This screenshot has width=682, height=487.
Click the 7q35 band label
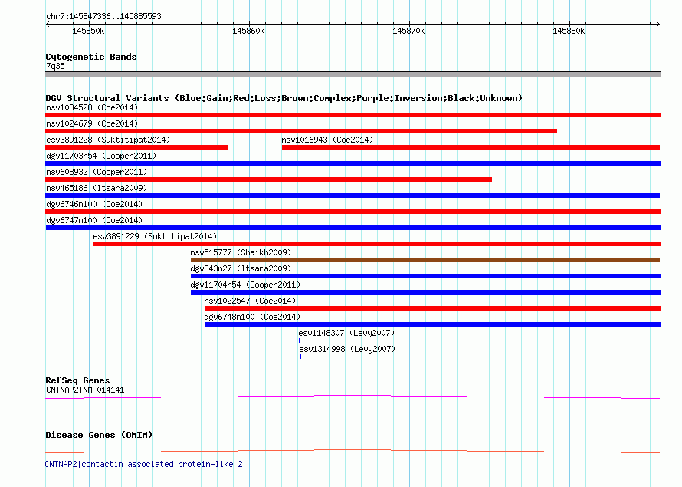55,66
